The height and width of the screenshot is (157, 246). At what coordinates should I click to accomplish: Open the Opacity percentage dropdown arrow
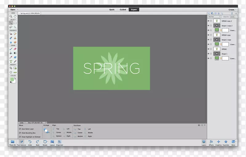coord(236,17)
